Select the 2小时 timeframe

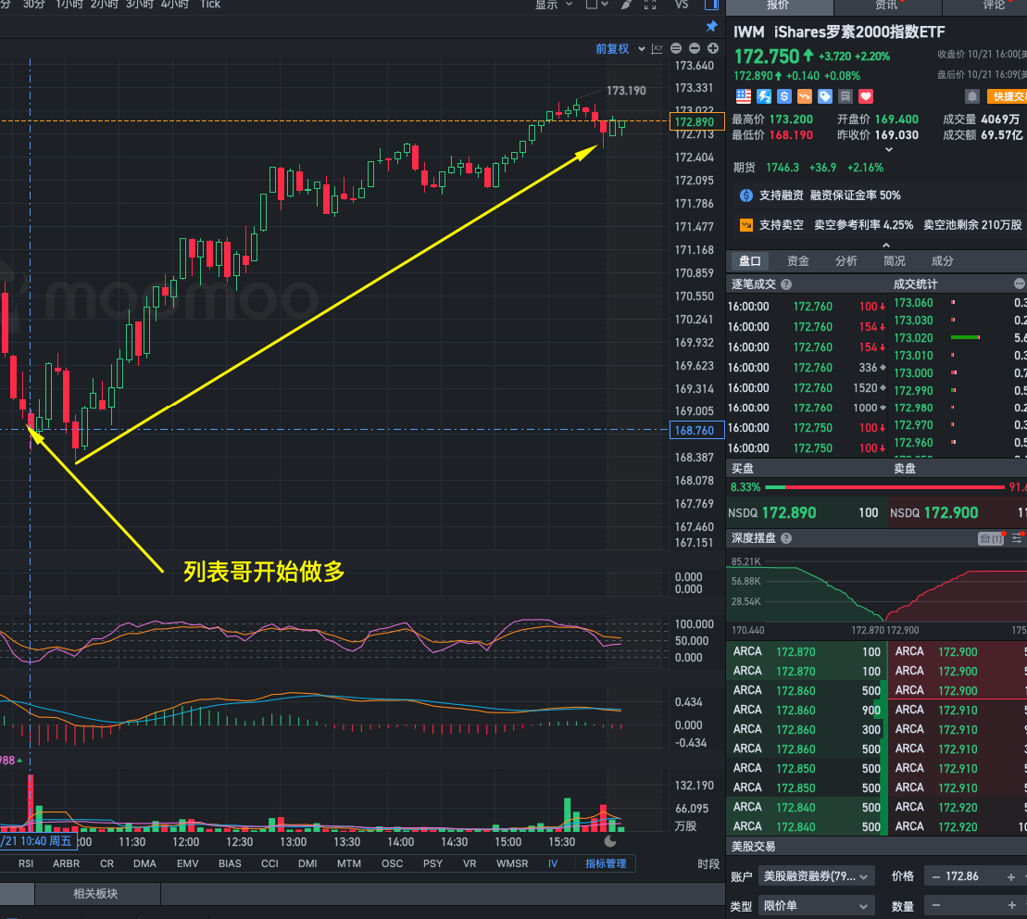[105, 5]
